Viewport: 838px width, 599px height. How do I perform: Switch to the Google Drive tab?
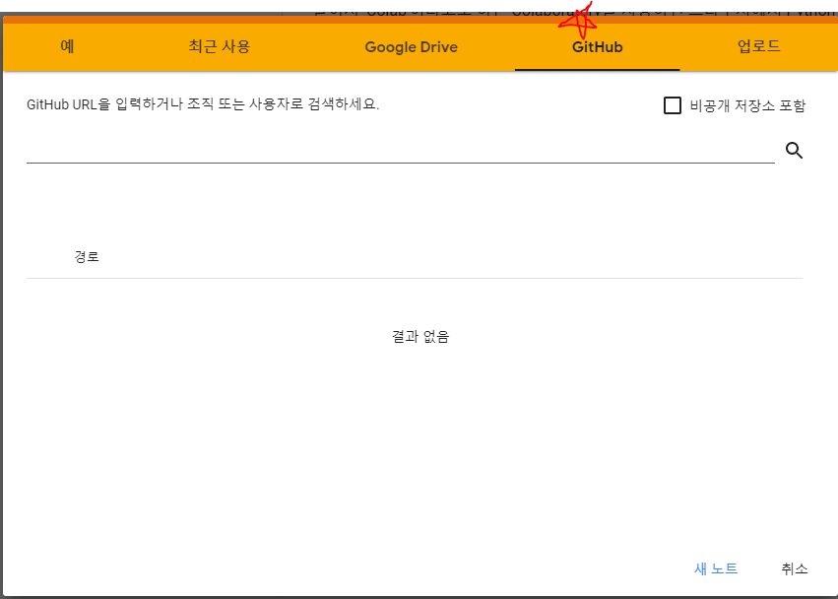coord(411,46)
